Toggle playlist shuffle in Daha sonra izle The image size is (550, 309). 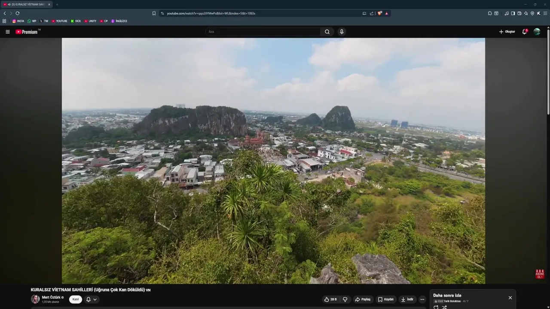tap(444, 307)
